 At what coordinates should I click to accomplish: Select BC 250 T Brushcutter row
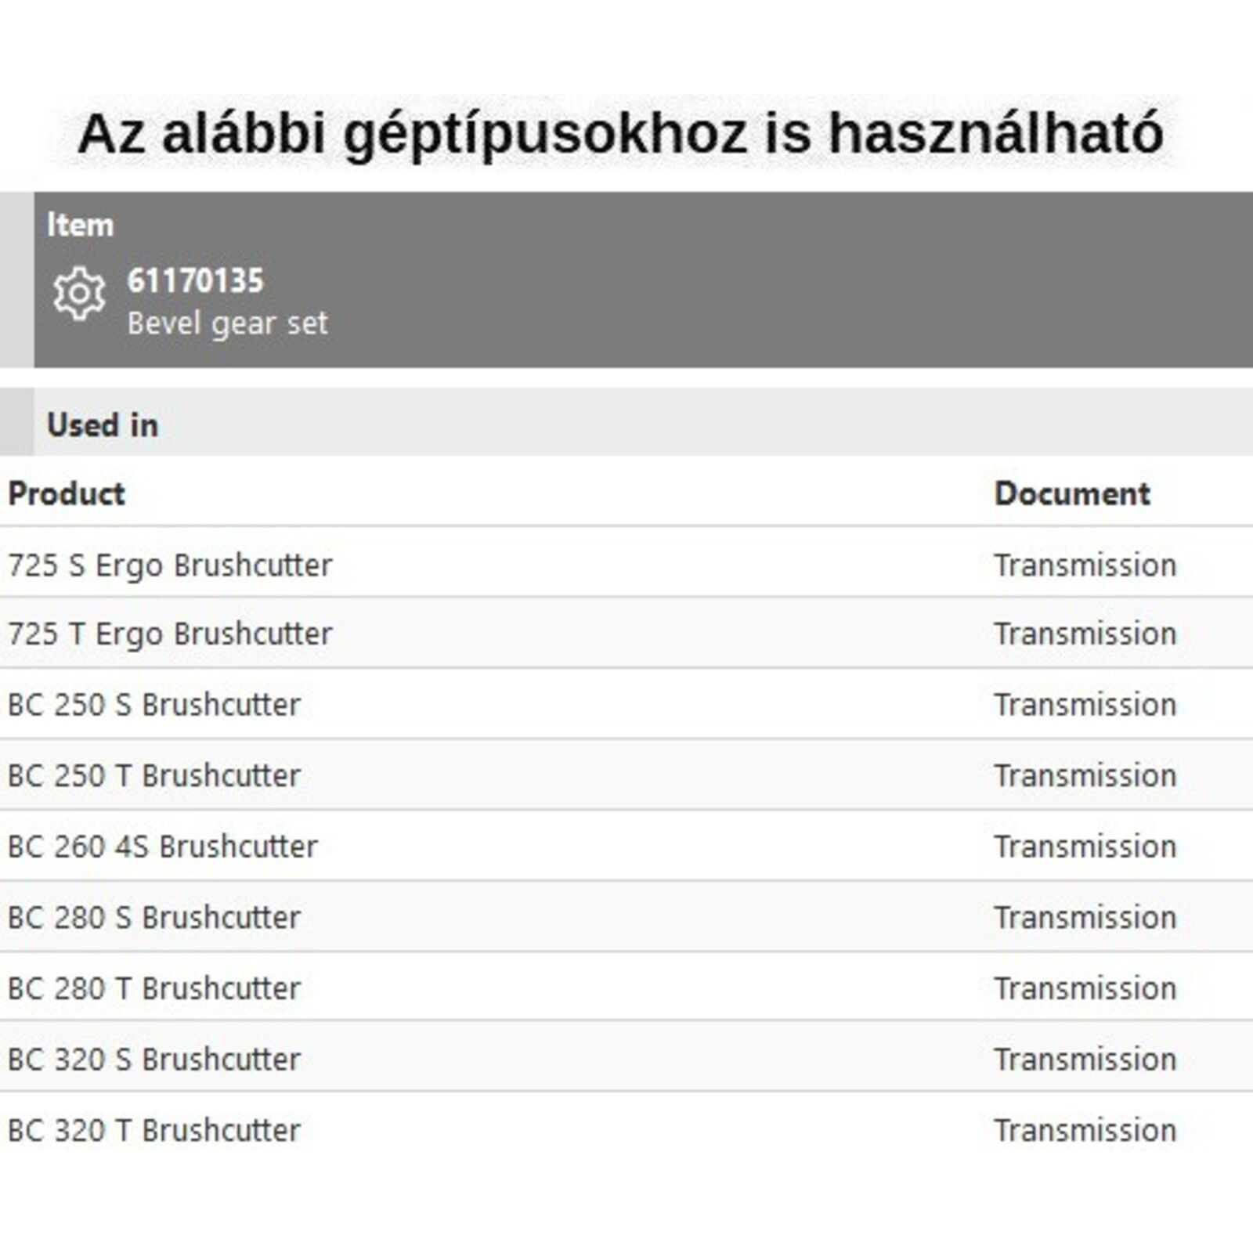(x=154, y=775)
